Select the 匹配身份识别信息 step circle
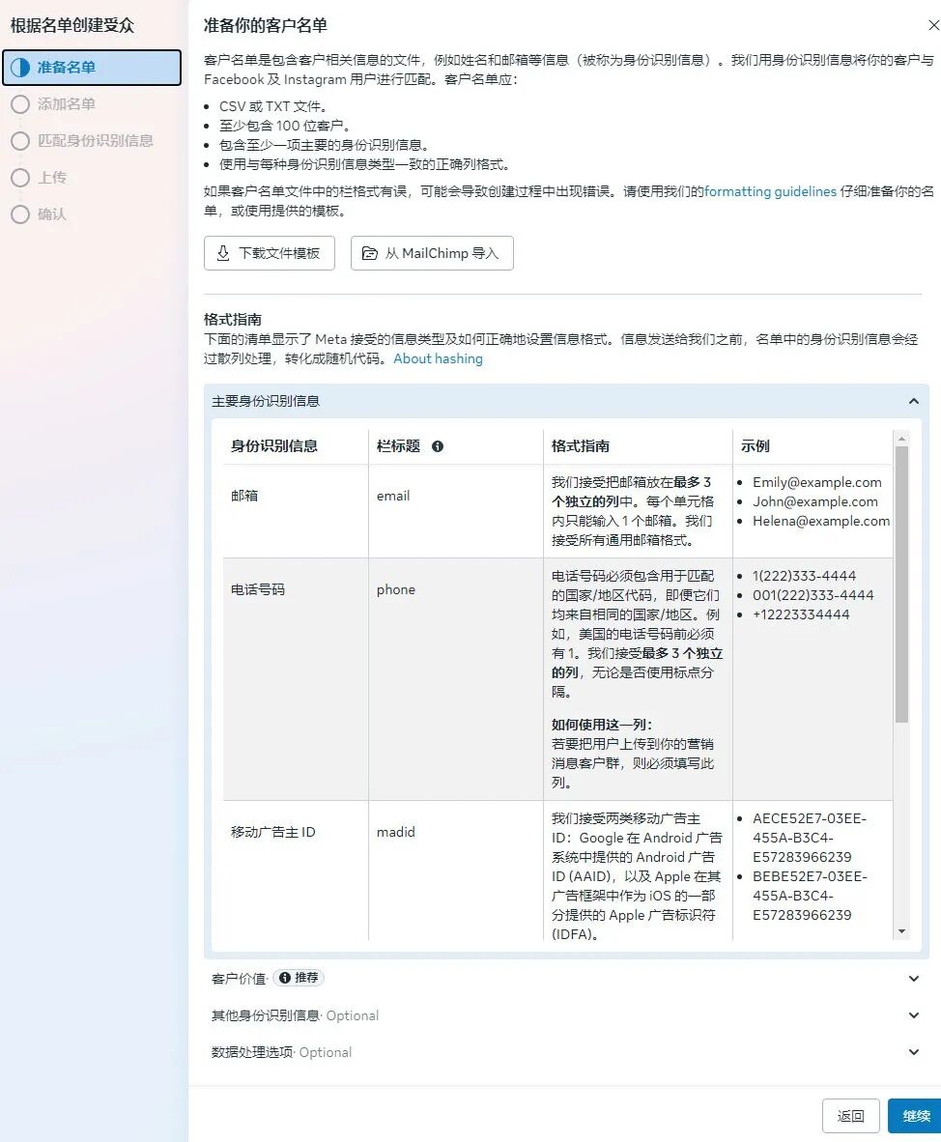The height and width of the screenshot is (1142, 941). (19, 141)
